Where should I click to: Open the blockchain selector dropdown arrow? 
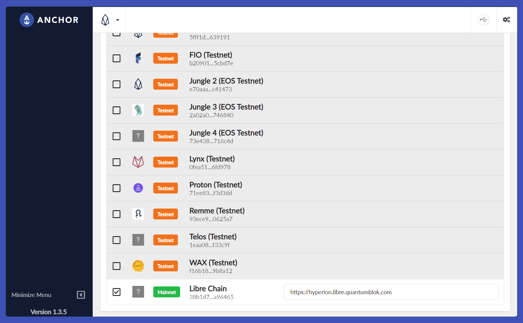coord(118,20)
